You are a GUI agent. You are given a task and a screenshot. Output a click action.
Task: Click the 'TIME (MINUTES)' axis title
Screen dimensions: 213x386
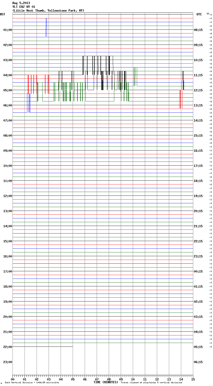click(106, 382)
